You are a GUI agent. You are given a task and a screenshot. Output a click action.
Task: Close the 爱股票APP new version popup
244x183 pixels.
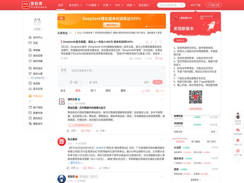pos(216,16)
